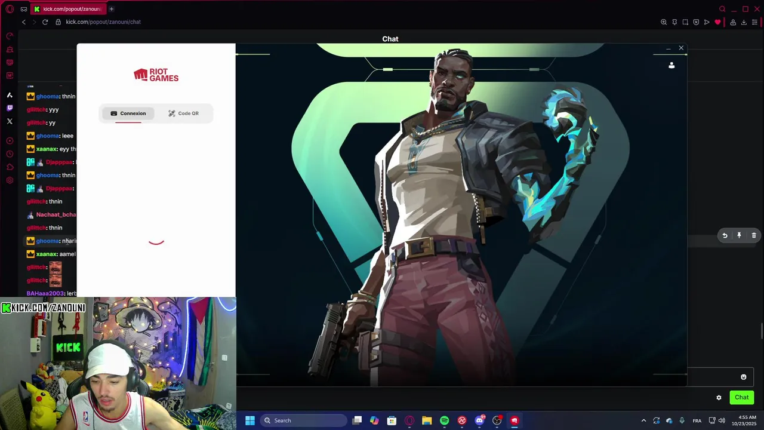Take a snapshot with the capture icon
Viewport: 764px width, 430px height.
[685, 22]
